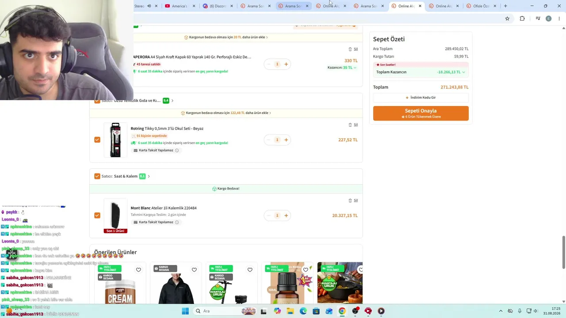Increase Mont Blanc Kalemlik quantity
The width and height of the screenshot is (566, 318).
[286, 216]
